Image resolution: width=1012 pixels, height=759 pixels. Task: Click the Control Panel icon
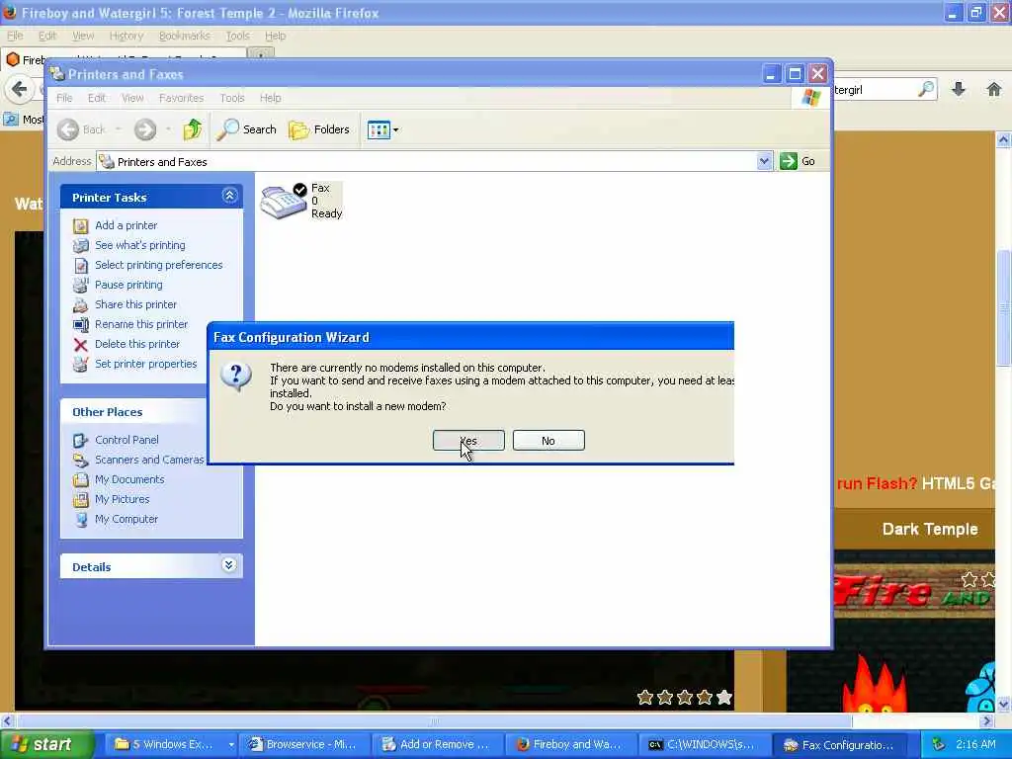(81, 440)
